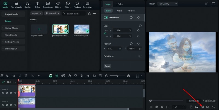219x110 pixels.
Task: Mute the Video 1 track audio
Action: (7, 105)
